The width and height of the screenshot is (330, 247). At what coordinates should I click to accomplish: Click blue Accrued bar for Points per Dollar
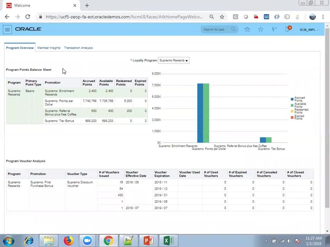tap(200, 113)
